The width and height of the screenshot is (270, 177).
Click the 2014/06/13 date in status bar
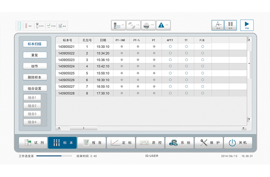pos(229,156)
